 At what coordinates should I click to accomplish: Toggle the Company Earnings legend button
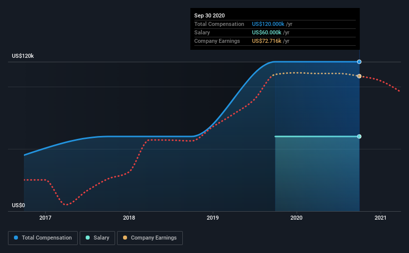pyautogui.click(x=150, y=238)
